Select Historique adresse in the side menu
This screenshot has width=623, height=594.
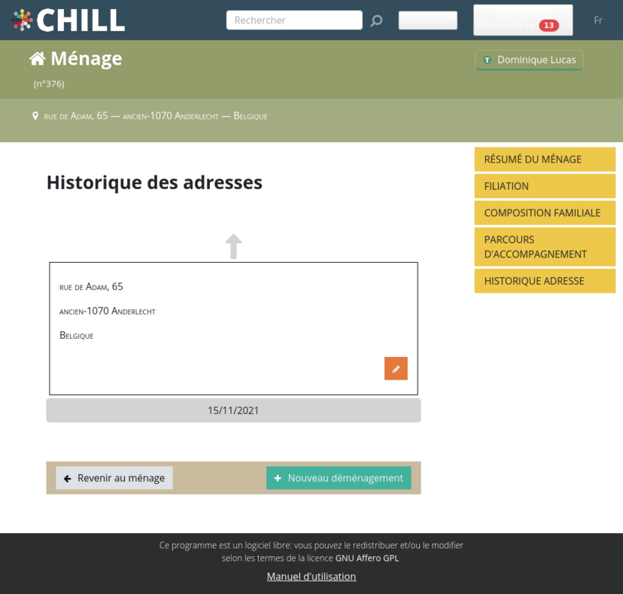click(545, 281)
